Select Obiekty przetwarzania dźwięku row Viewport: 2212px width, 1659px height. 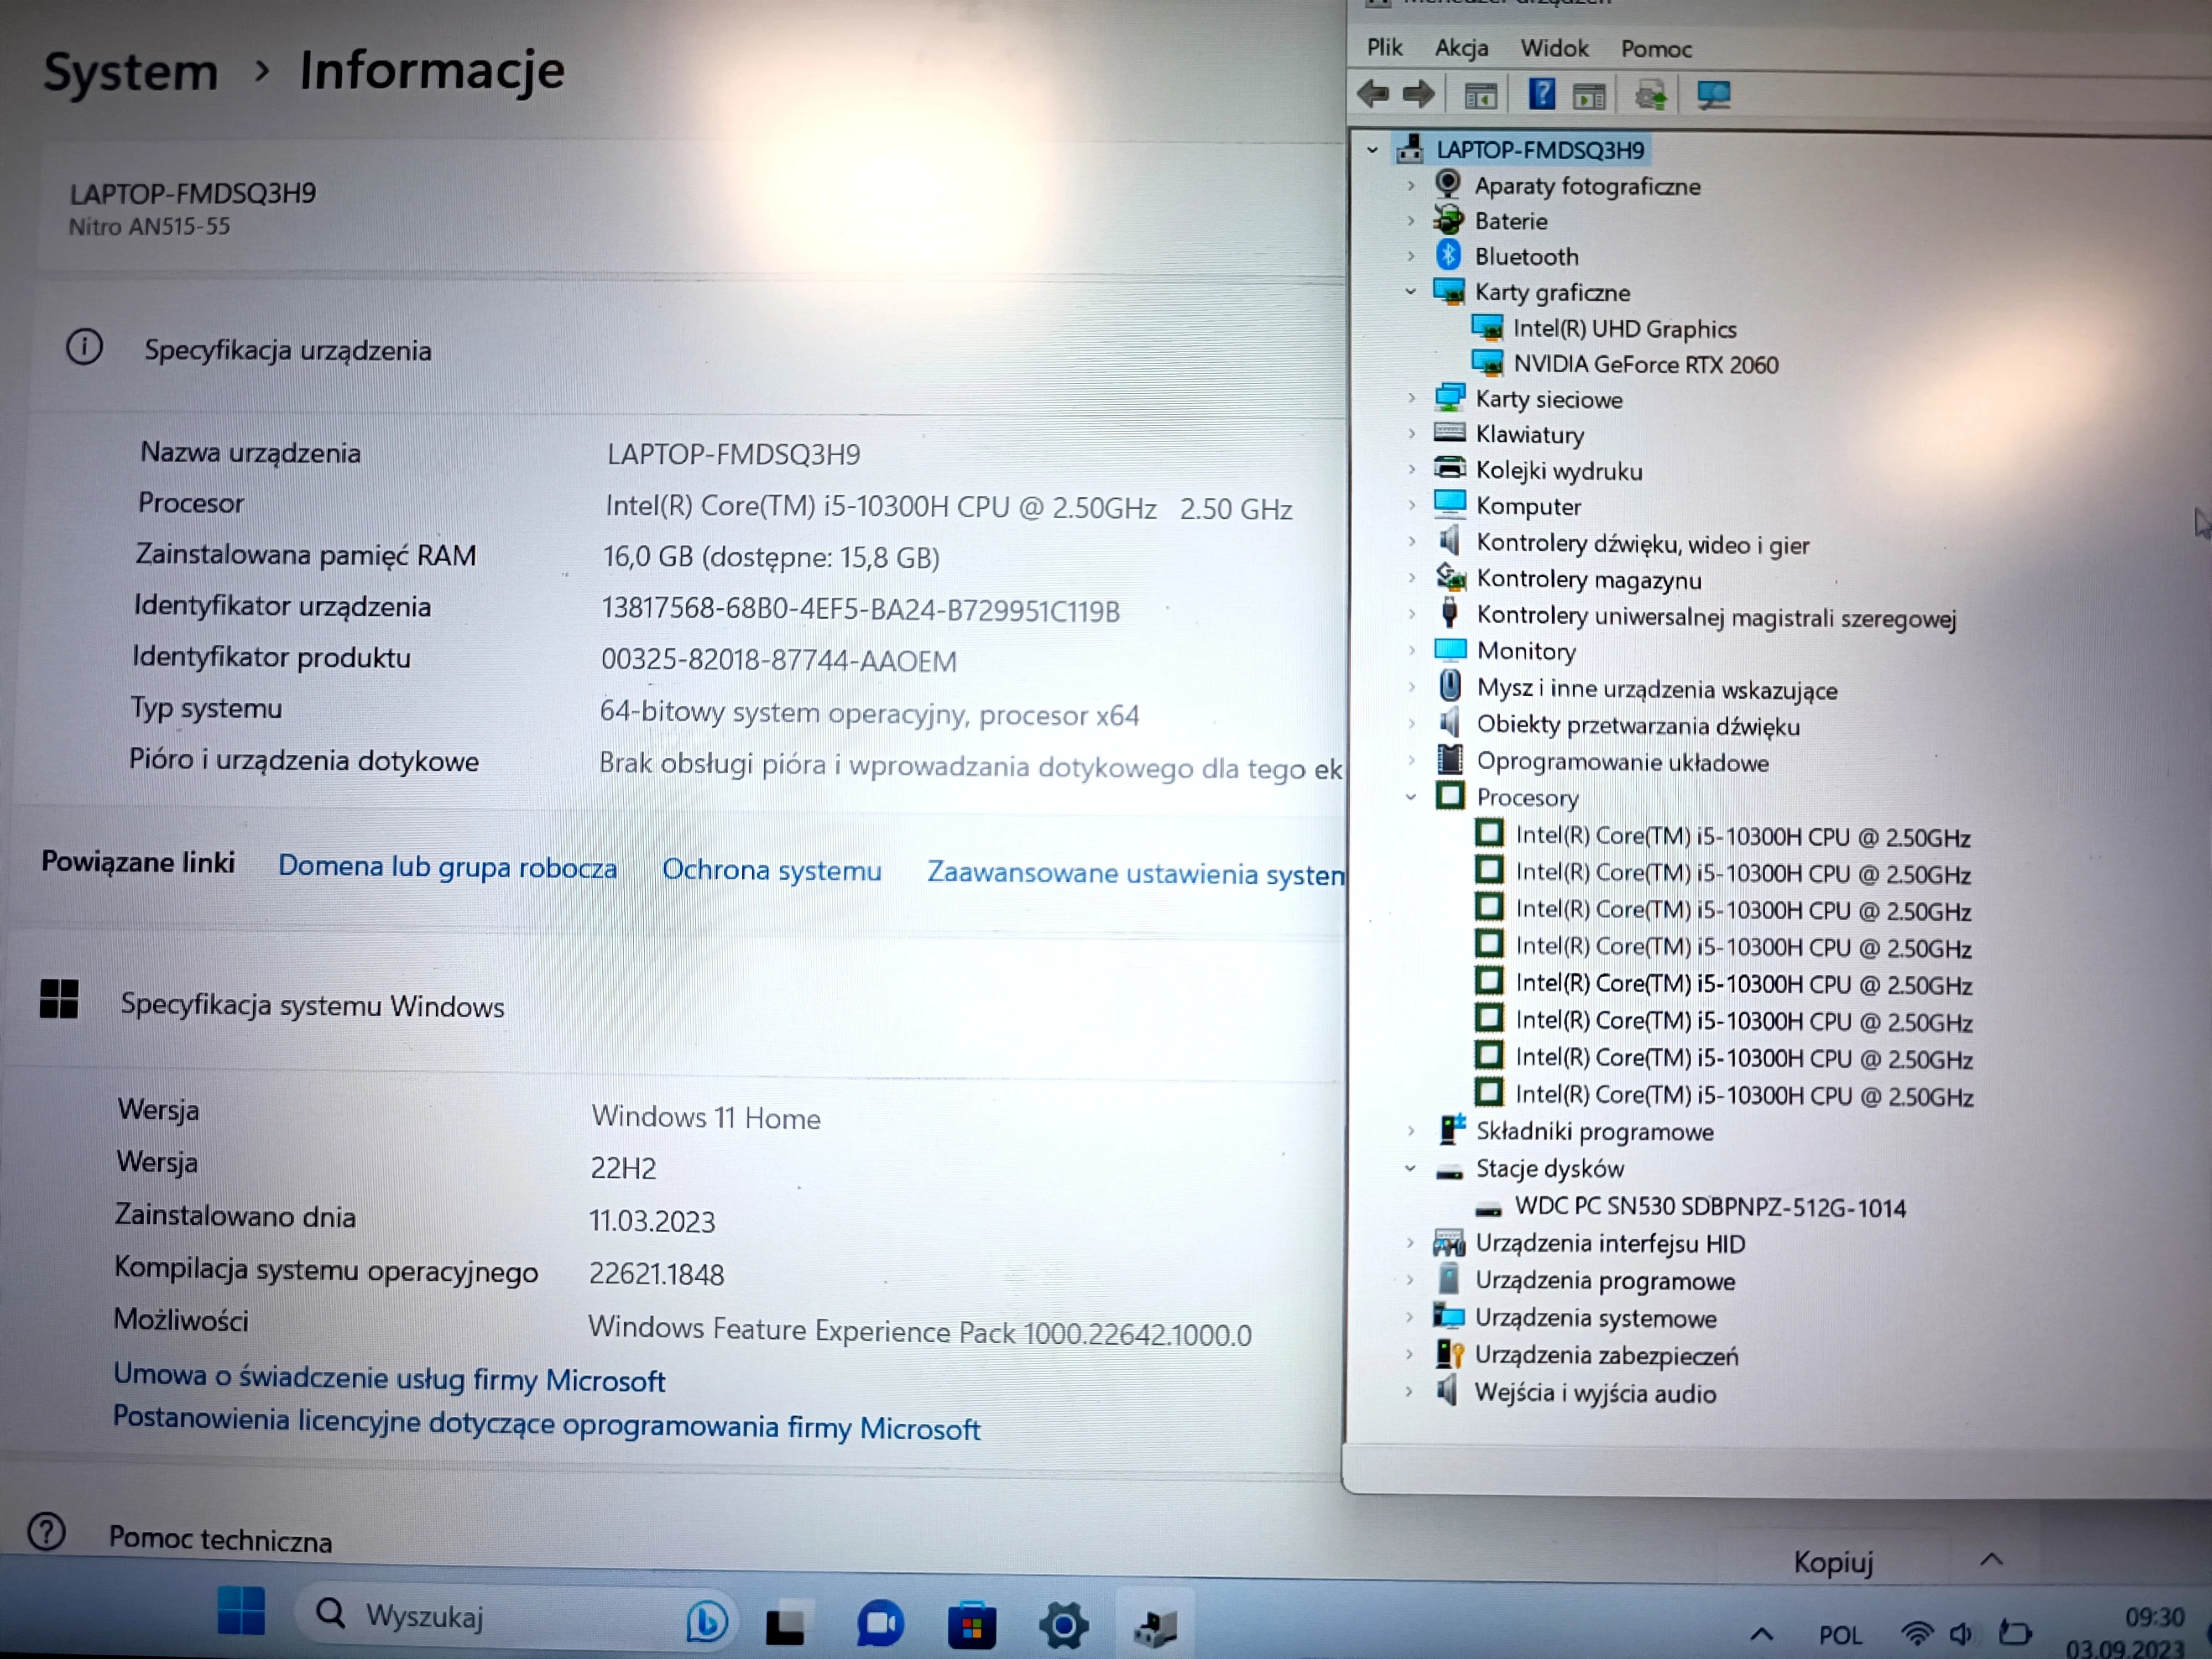pos(1637,725)
